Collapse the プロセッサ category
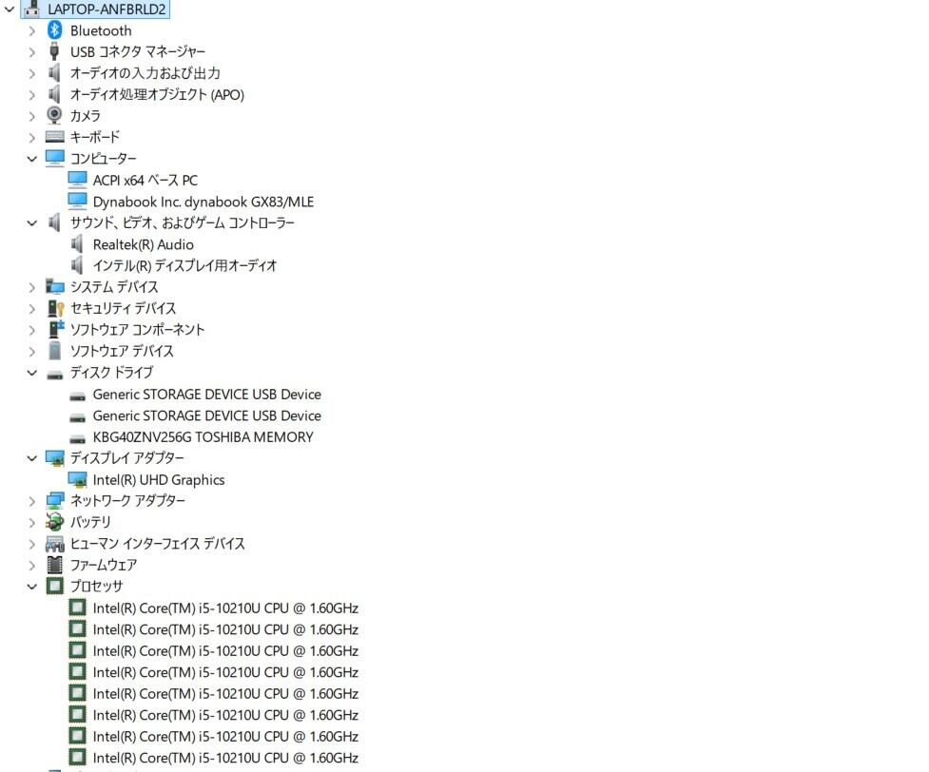Image resolution: width=929 pixels, height=772 pixels. (32, 587)
